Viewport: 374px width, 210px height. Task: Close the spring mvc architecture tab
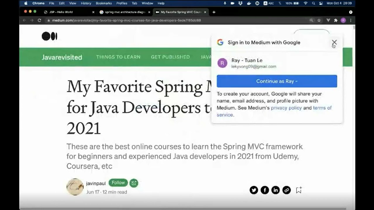click(149, 12)
